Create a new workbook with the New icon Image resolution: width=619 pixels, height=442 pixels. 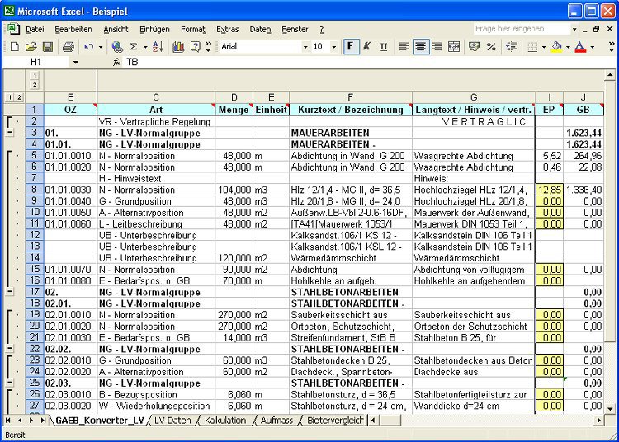[14, 47]
